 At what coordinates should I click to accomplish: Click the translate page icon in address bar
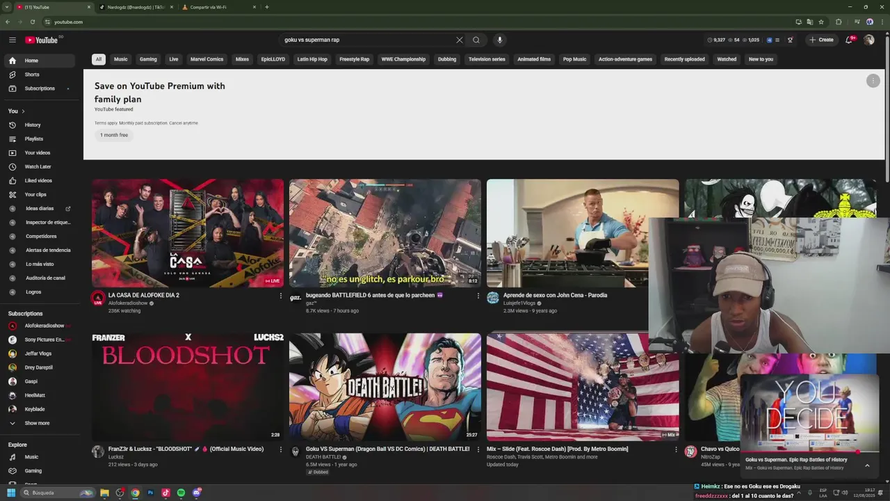[x=809, y=22]
